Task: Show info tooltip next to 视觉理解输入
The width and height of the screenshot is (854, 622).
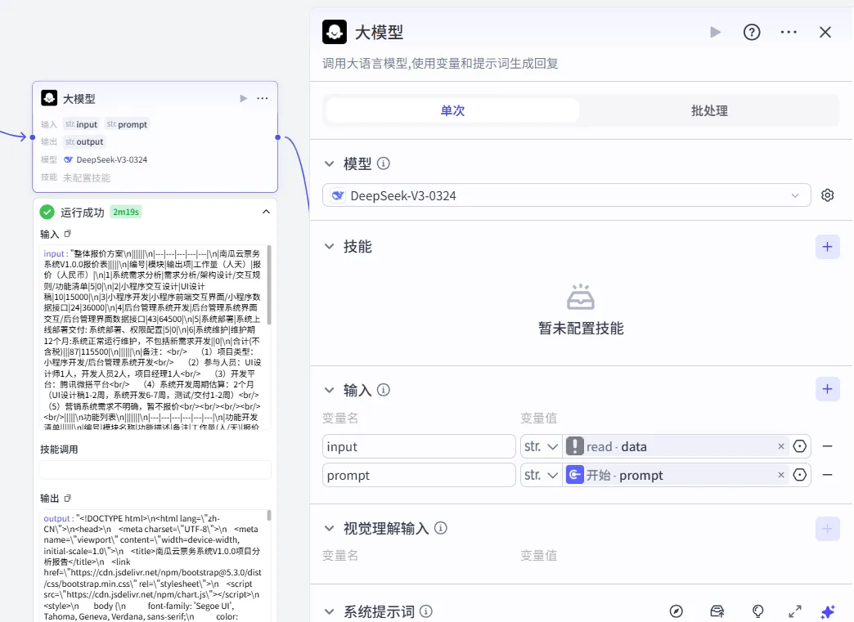Action: [x=441, y=528]
